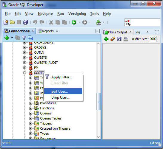Click the Ask Tom search field
This screenshot has height=149, width=163.
click(142, 22)
